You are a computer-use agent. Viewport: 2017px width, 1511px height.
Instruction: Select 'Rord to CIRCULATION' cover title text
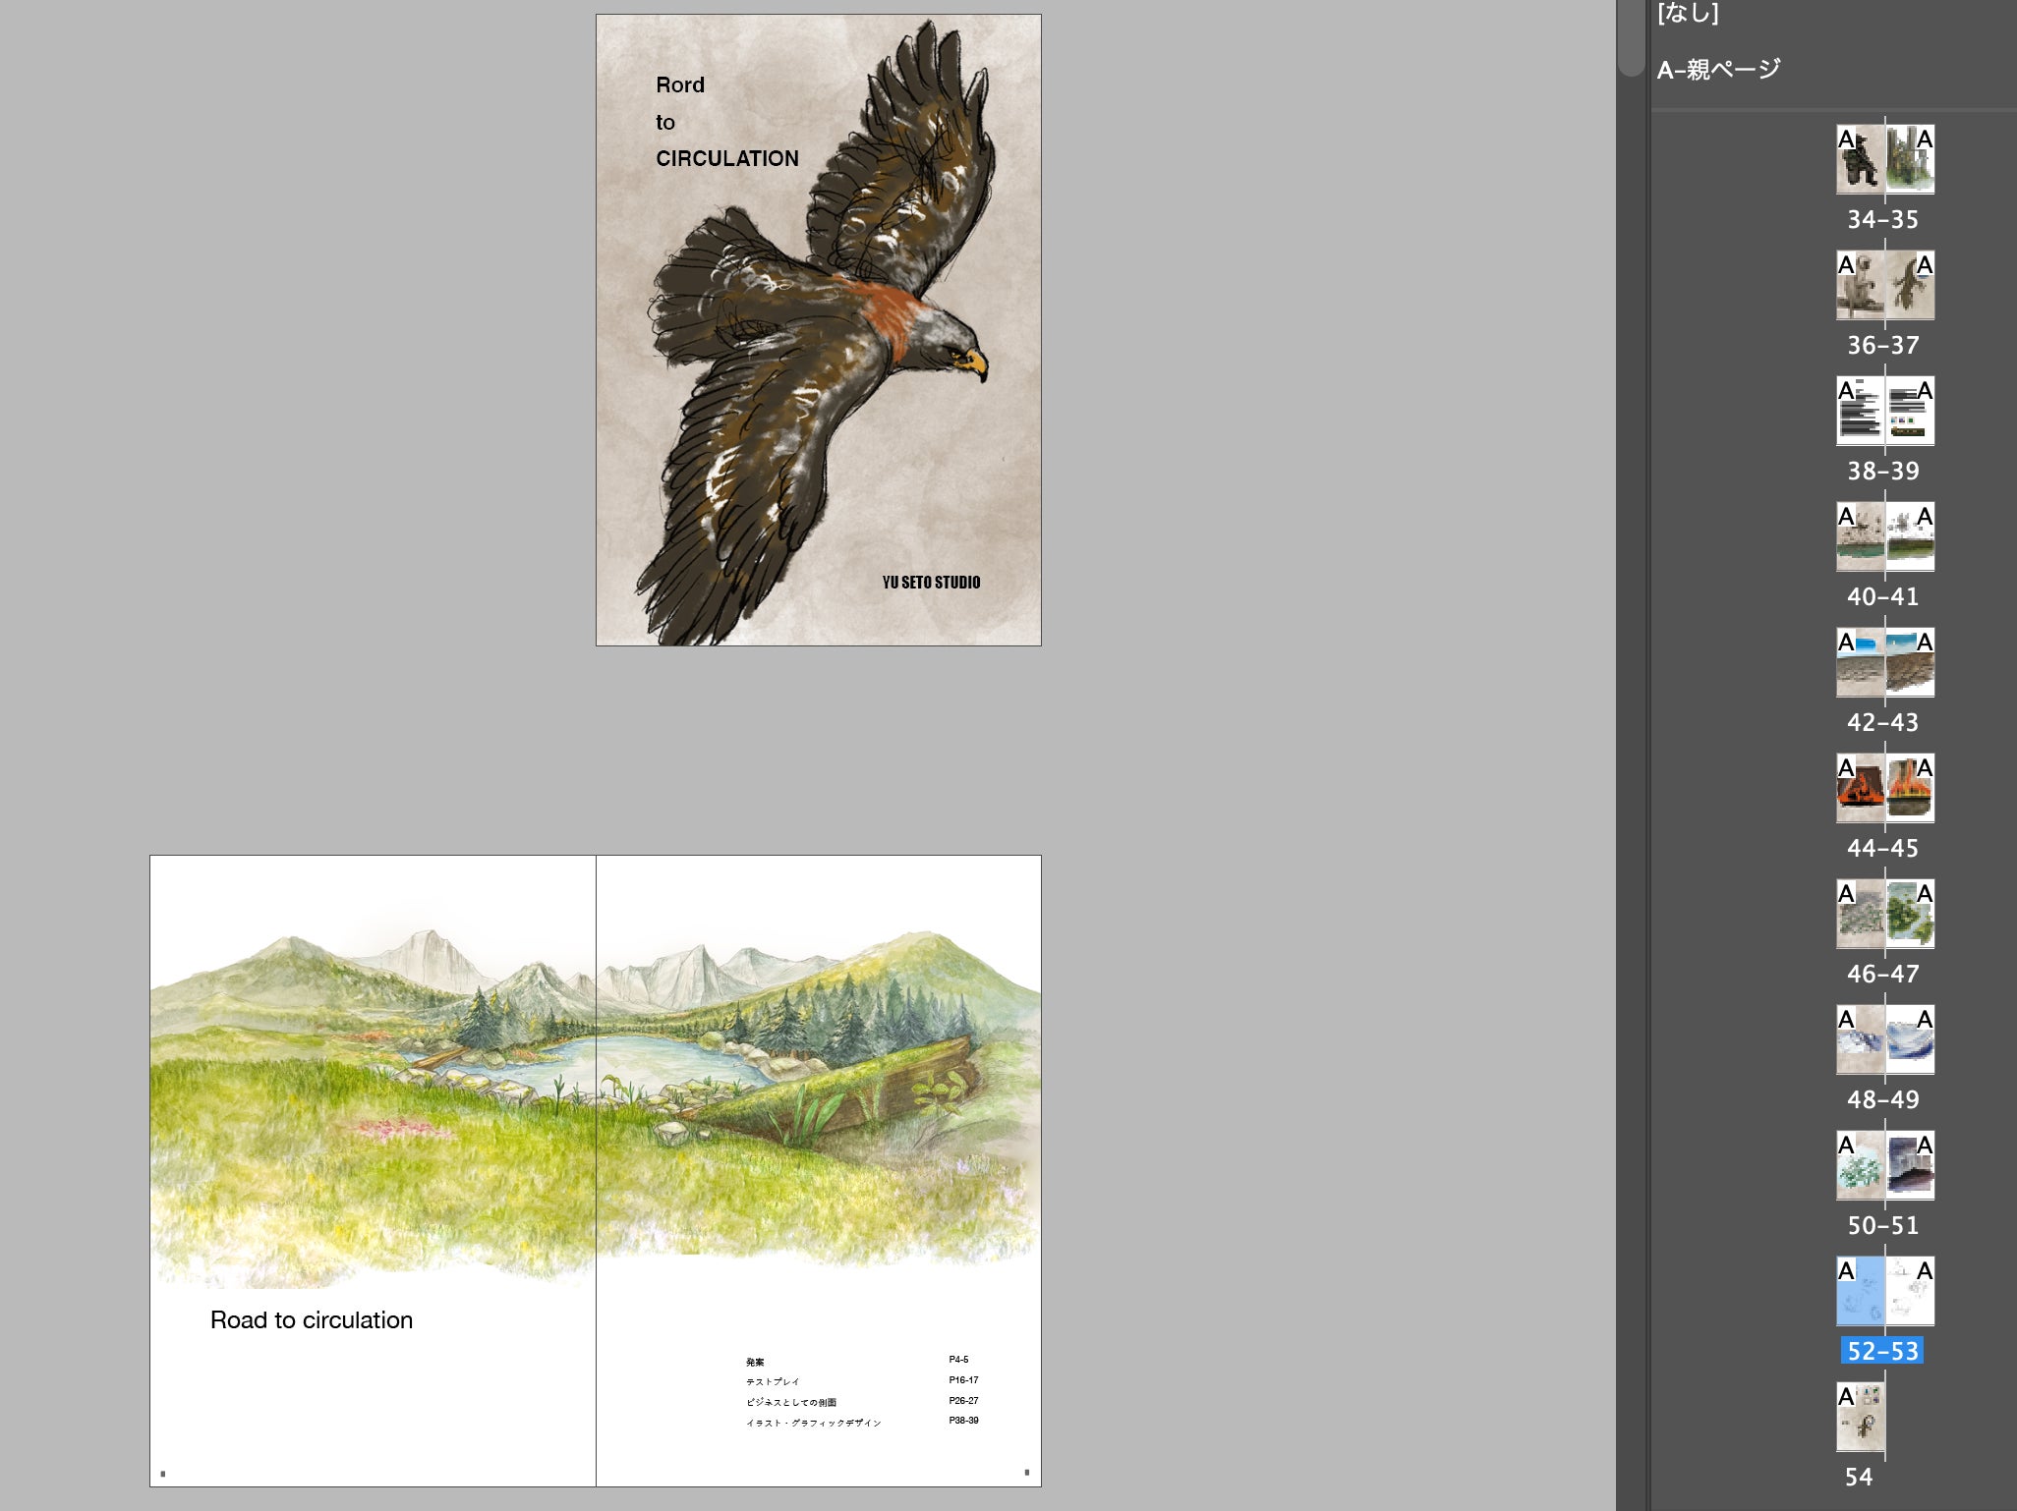click(x=726, y=122)
